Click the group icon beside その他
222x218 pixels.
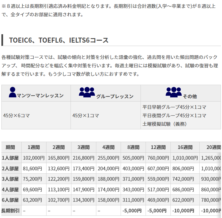point(174,92)
